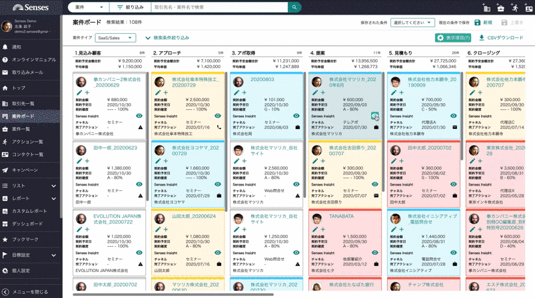
Task: Click the 表示項目(7) button
Action: point(452,38)
